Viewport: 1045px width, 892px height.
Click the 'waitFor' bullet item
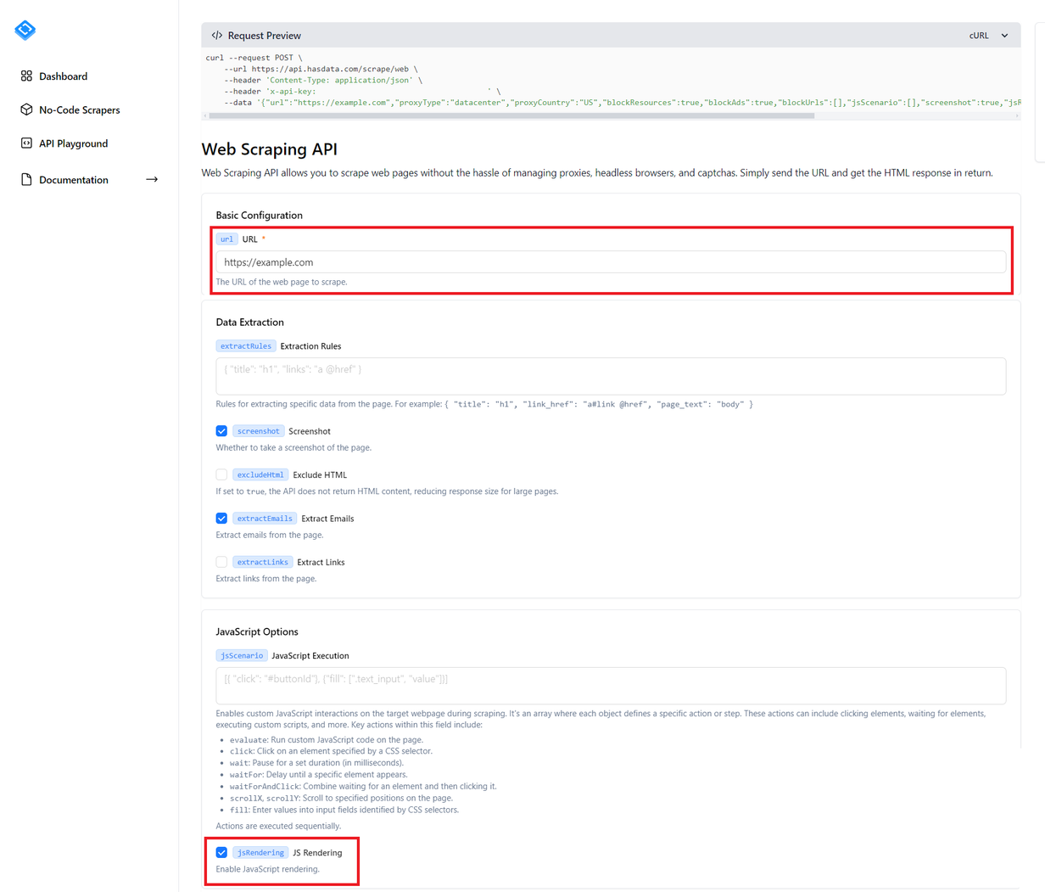click(x=318, y=775)
